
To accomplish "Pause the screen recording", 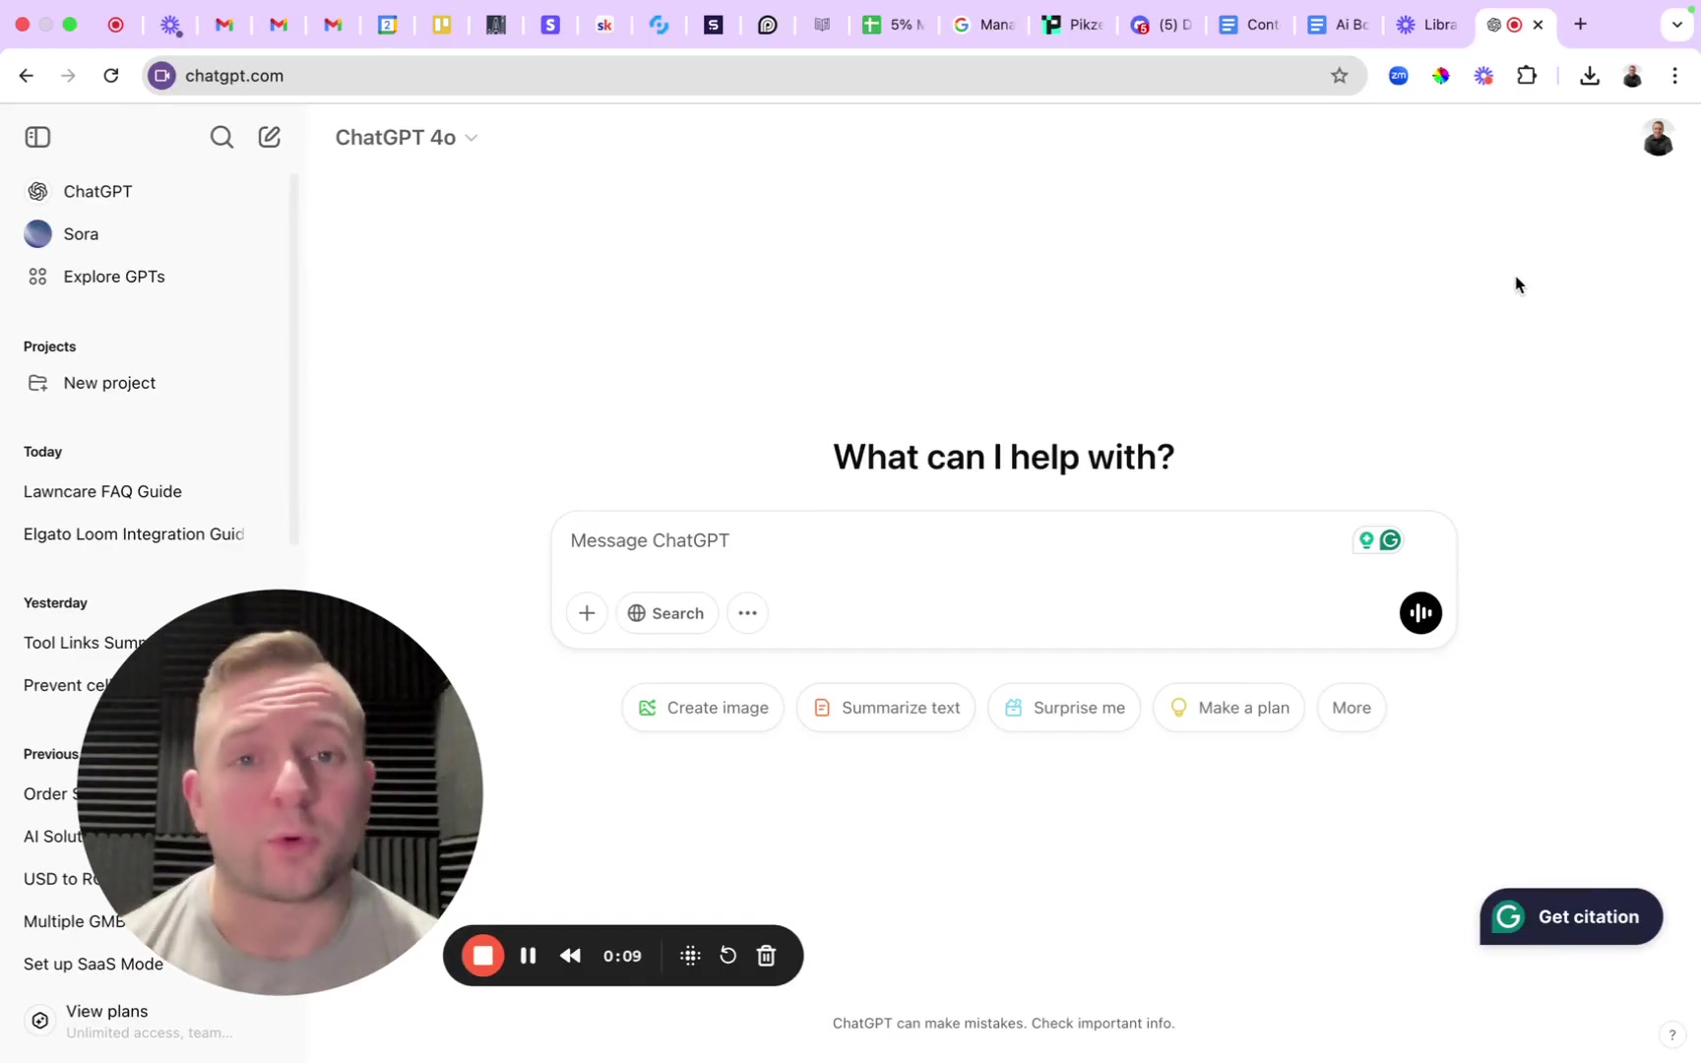I will (x=528, y=956).
